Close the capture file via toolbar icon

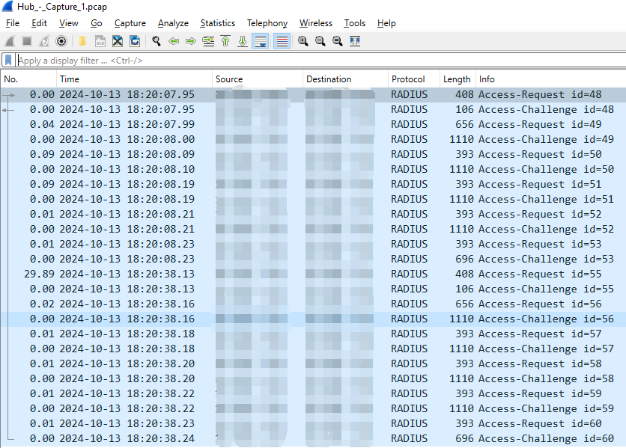[118, 41]
